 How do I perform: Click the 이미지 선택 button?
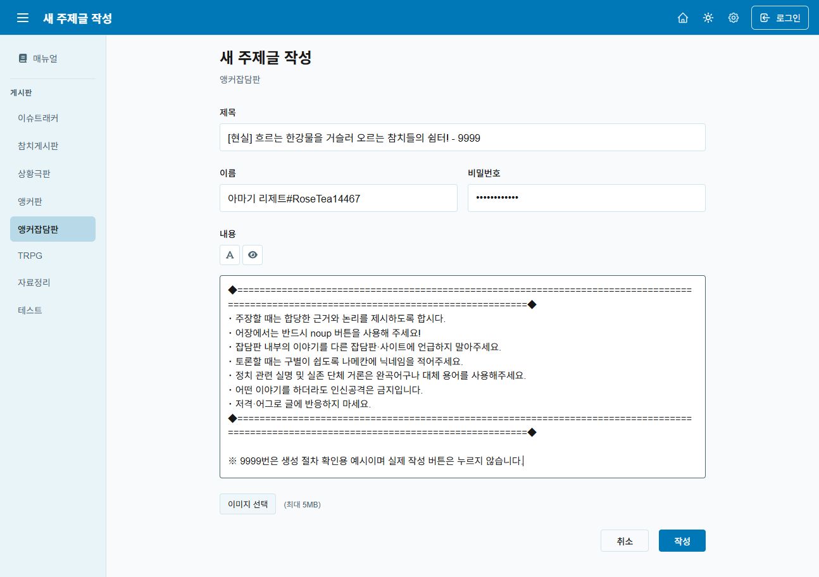pos(248,504)
